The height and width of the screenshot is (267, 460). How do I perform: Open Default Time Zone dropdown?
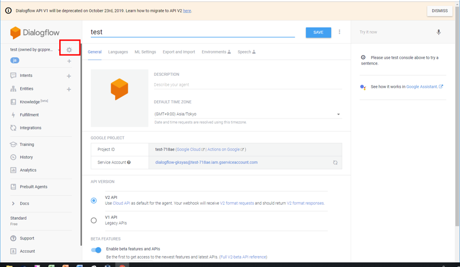pyautogui.click(x=247, y=114)
